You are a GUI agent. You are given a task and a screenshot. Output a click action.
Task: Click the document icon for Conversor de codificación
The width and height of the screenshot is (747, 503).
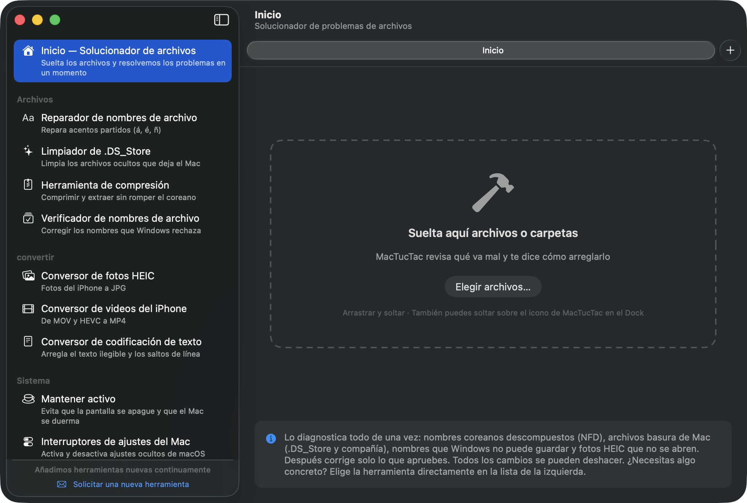[x=28, y=341]
